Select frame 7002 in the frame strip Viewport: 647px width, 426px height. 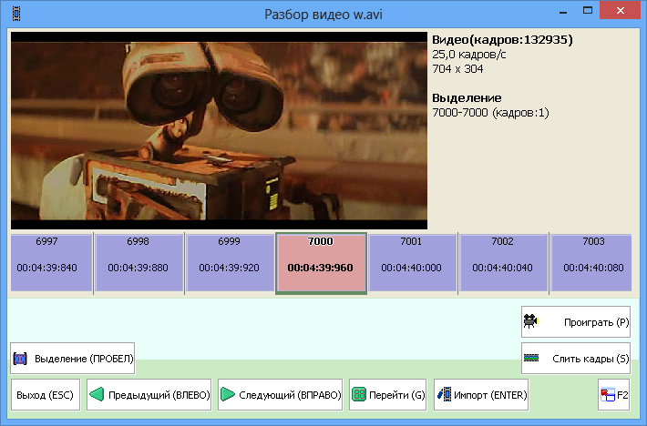click(504, 263)
